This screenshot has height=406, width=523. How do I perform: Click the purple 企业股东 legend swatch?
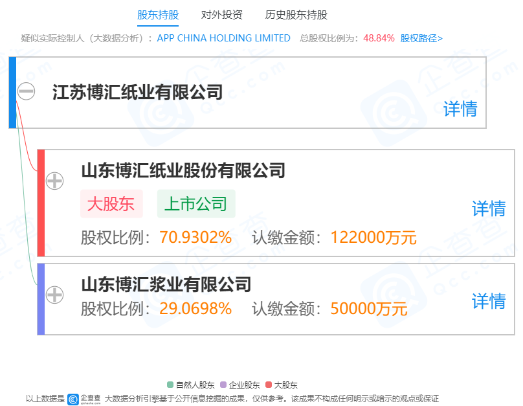[x=223, y=385]
